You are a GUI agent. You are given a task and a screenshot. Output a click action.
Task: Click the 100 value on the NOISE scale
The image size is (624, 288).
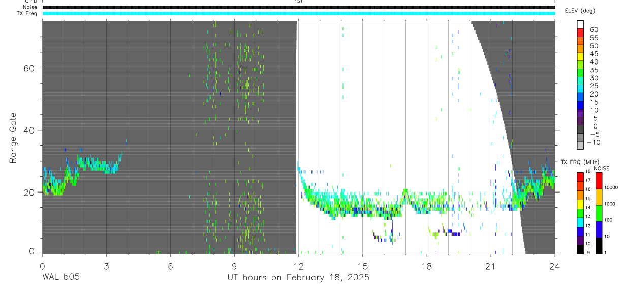click(609, 220)
